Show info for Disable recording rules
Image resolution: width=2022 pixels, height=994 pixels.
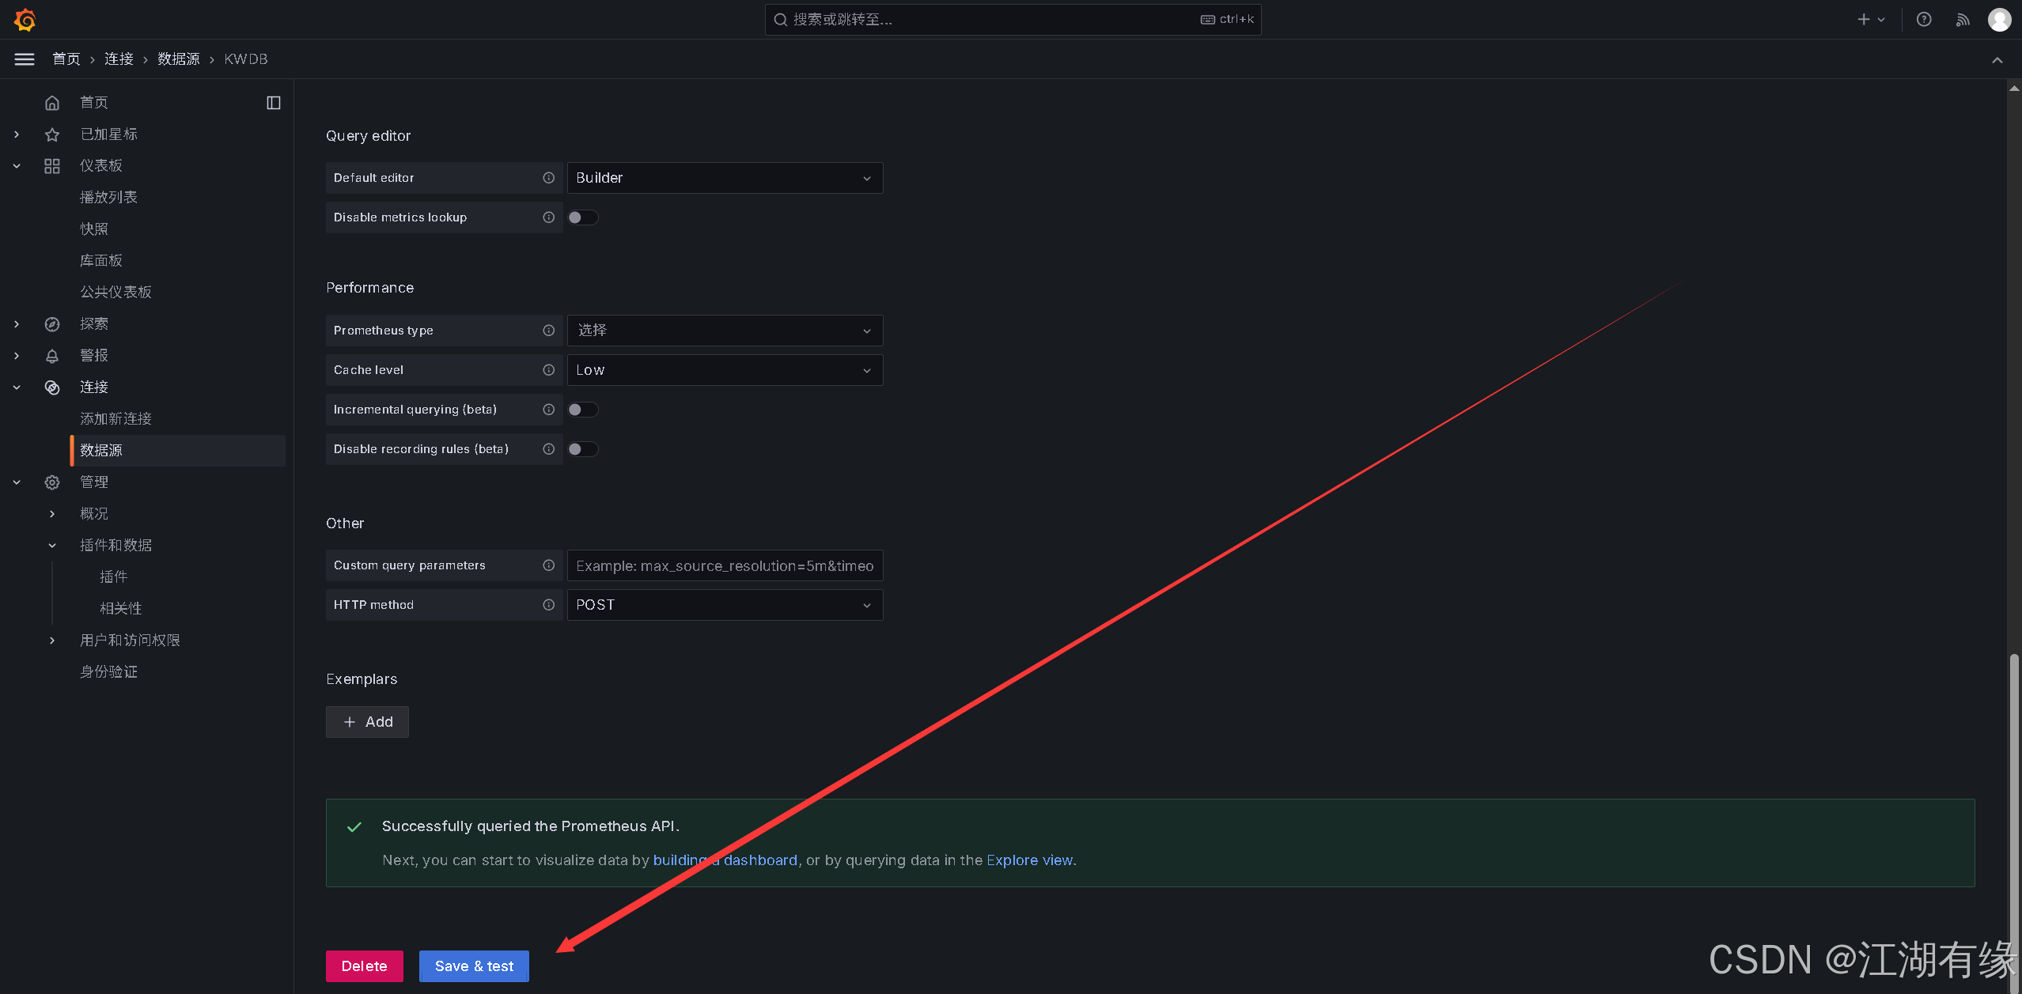point(549,449)
